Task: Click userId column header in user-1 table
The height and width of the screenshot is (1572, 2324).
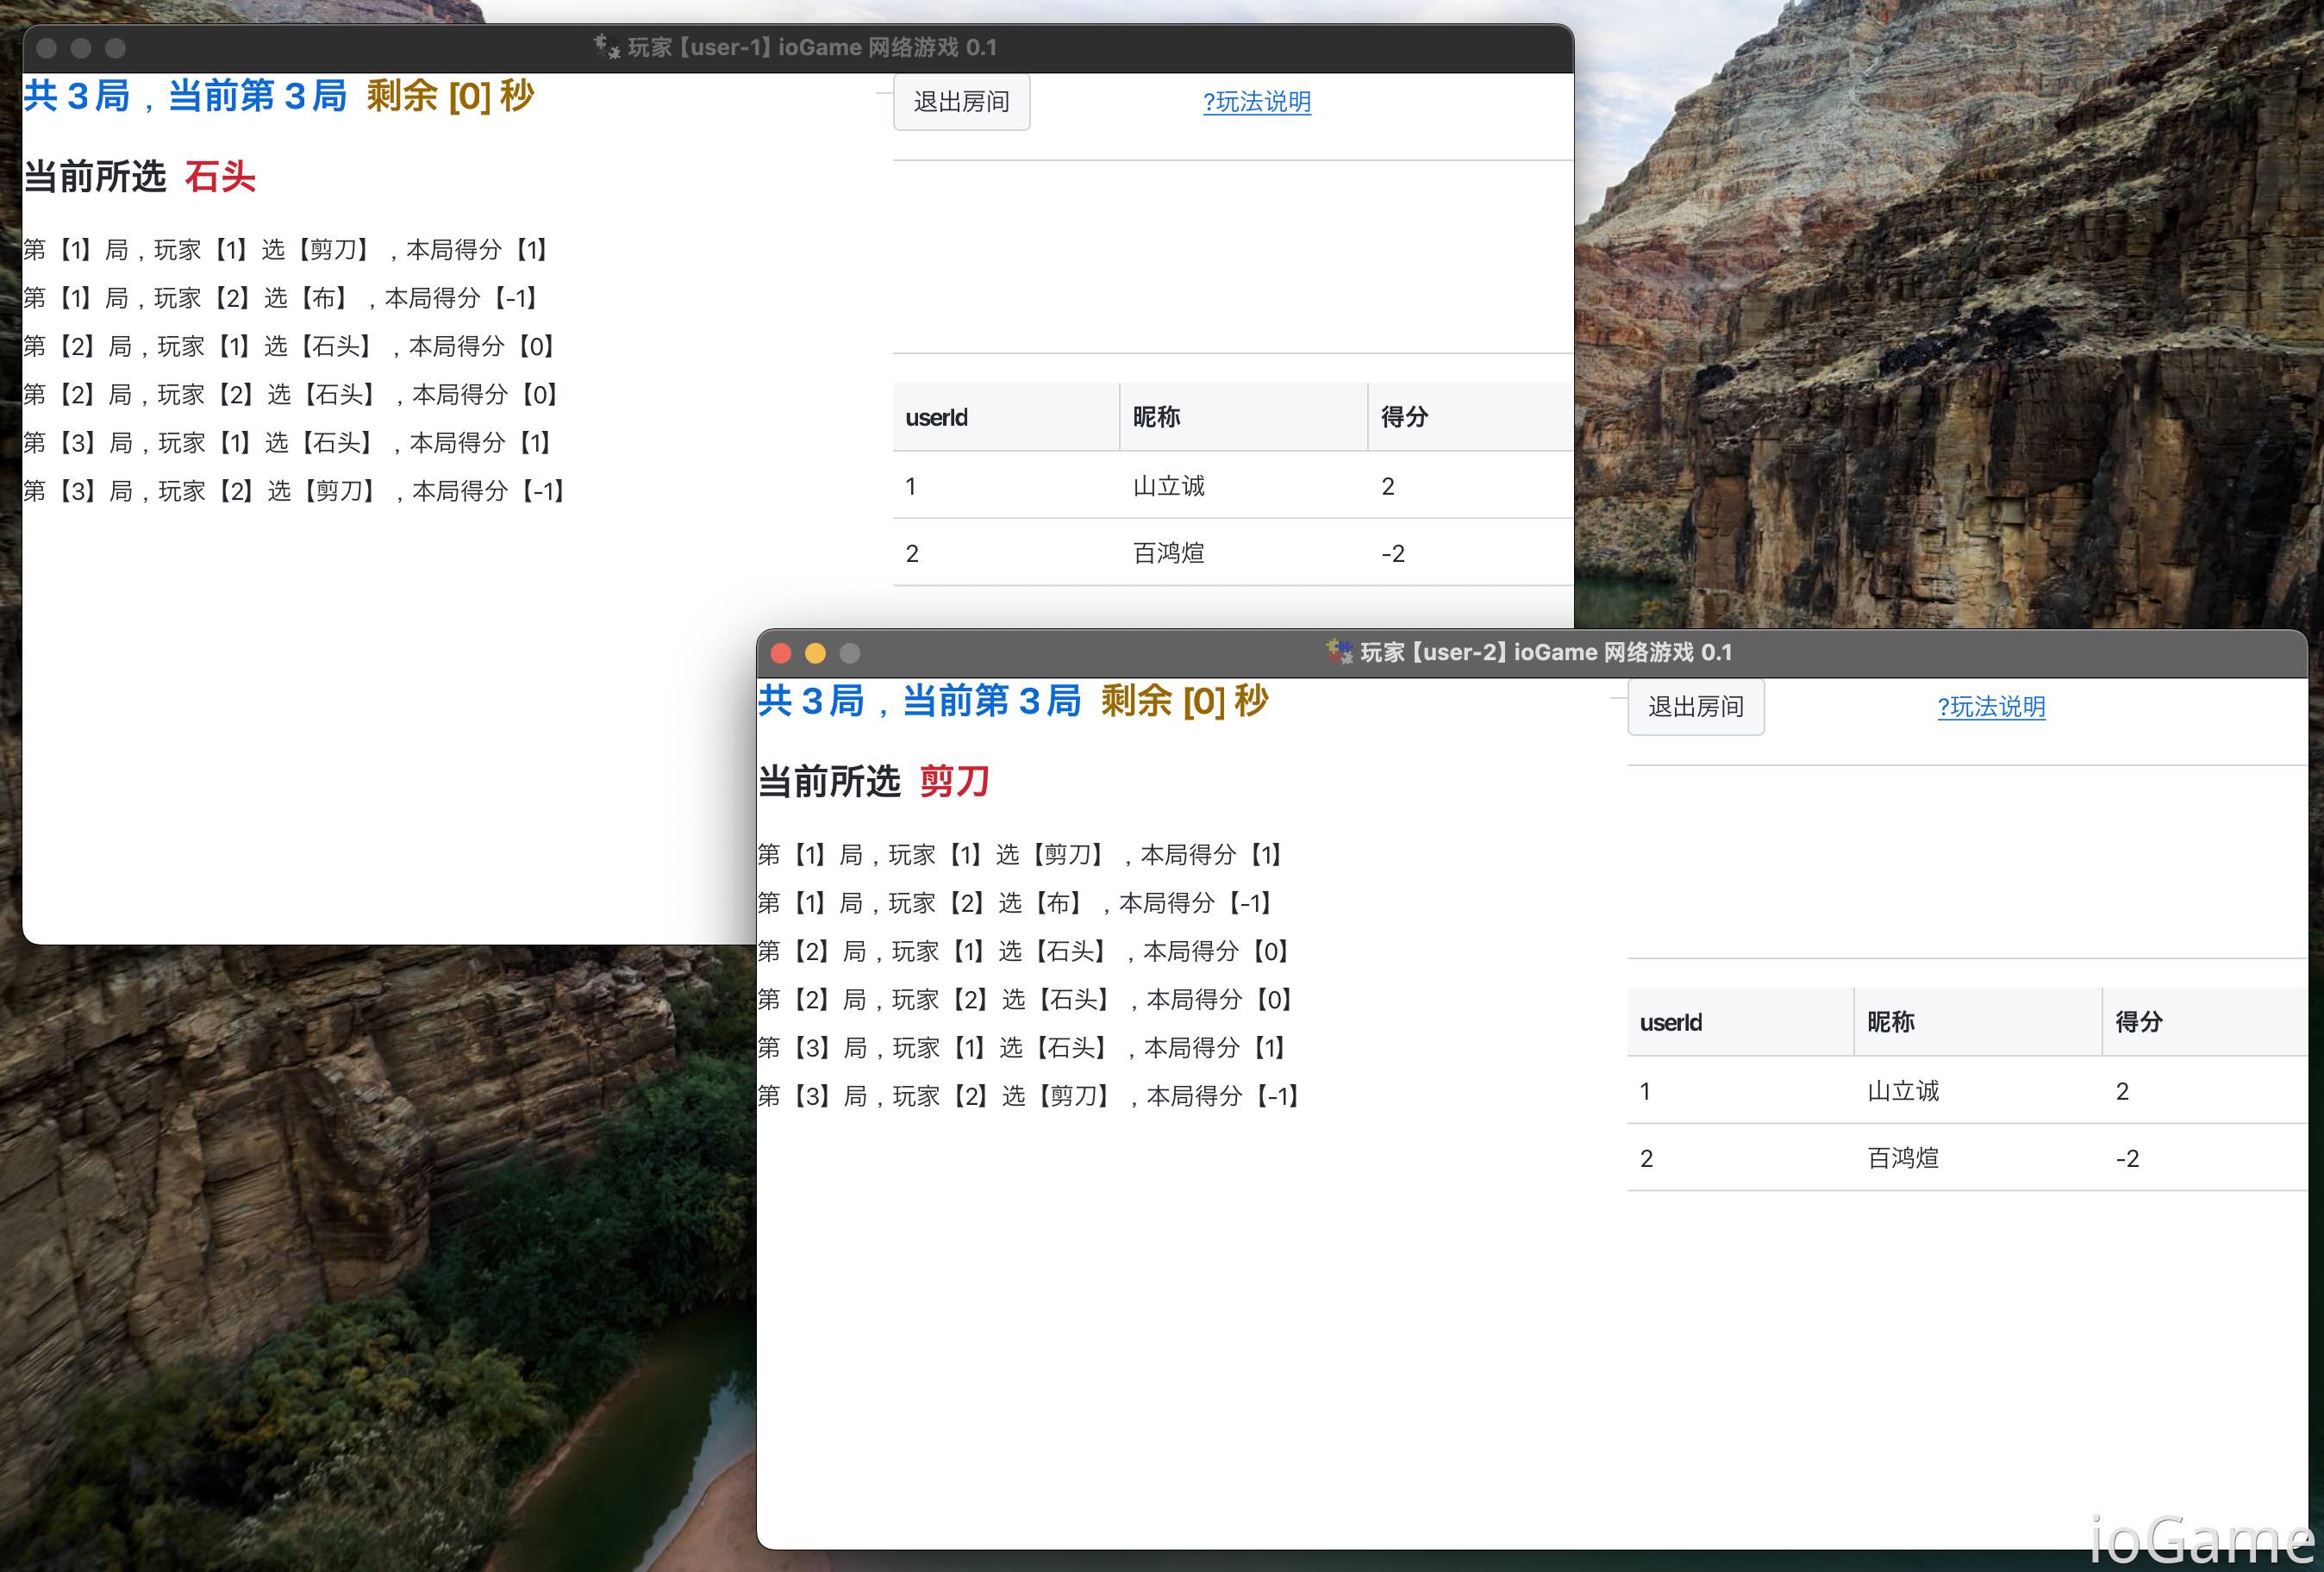Action: (936, 418)
